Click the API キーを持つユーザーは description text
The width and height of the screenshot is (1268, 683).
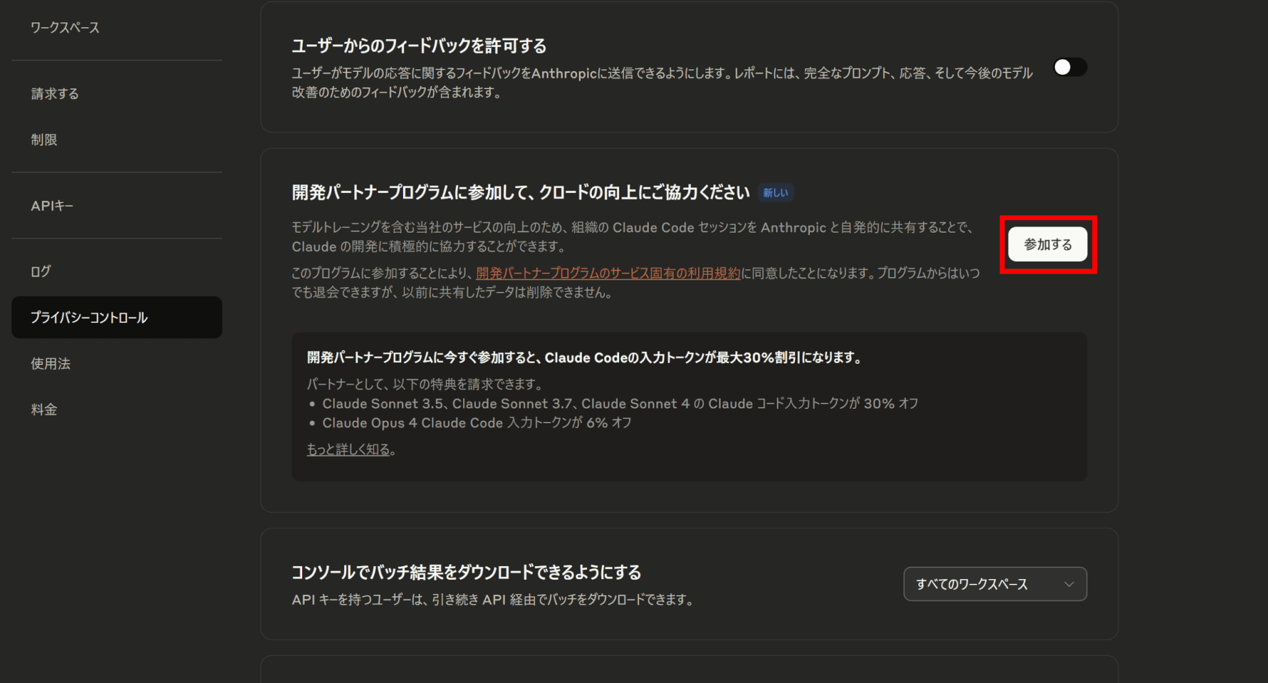coord(493,599)
